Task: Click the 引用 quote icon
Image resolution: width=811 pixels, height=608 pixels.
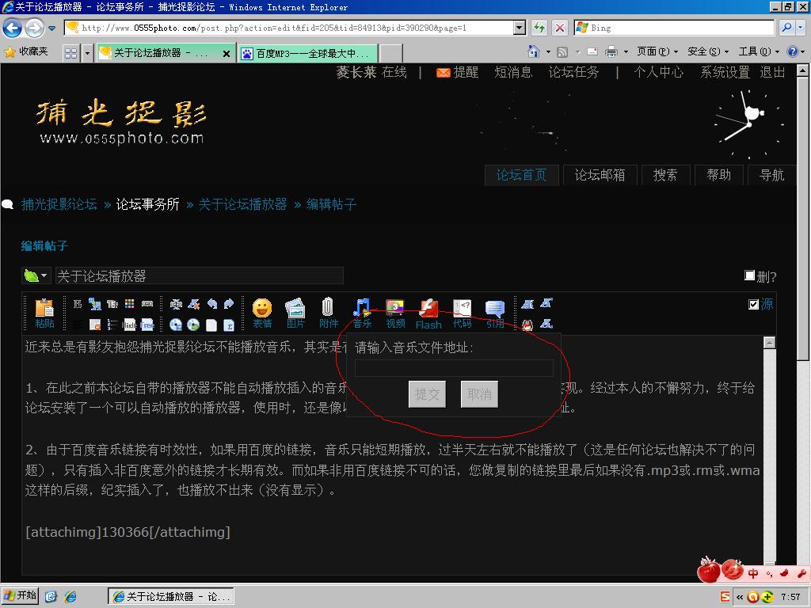Action: (x=495, y=311)
